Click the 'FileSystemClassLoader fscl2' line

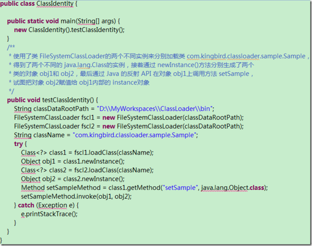[129, 126]
